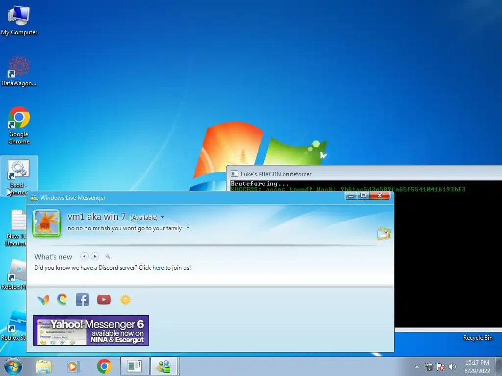Open the Available status dropdown arrow
The image size is (502, 376).
point(162,217)
